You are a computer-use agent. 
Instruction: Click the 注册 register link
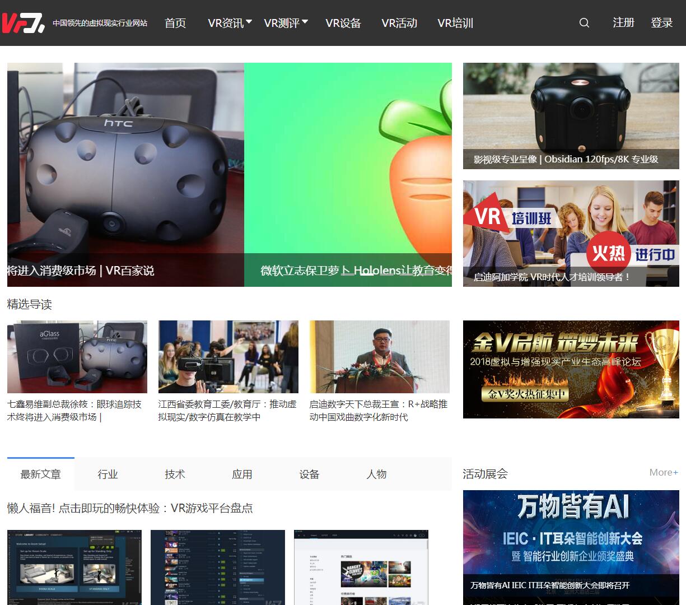pos(623,22)
